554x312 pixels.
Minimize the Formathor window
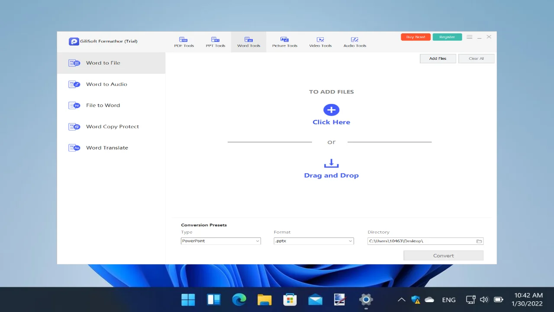[479, 38]
